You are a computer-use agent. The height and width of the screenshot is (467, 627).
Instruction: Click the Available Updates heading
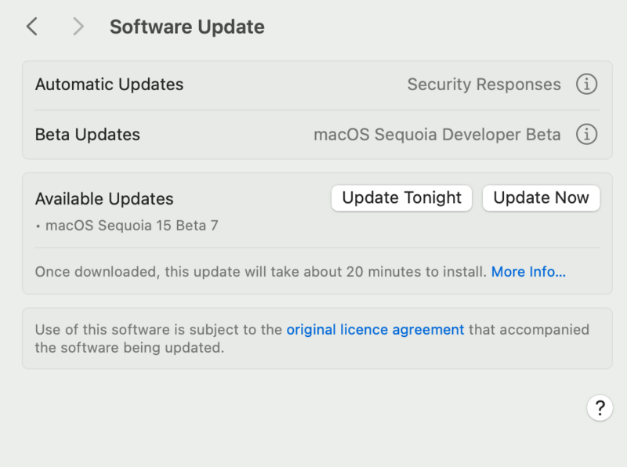[104, 199]
